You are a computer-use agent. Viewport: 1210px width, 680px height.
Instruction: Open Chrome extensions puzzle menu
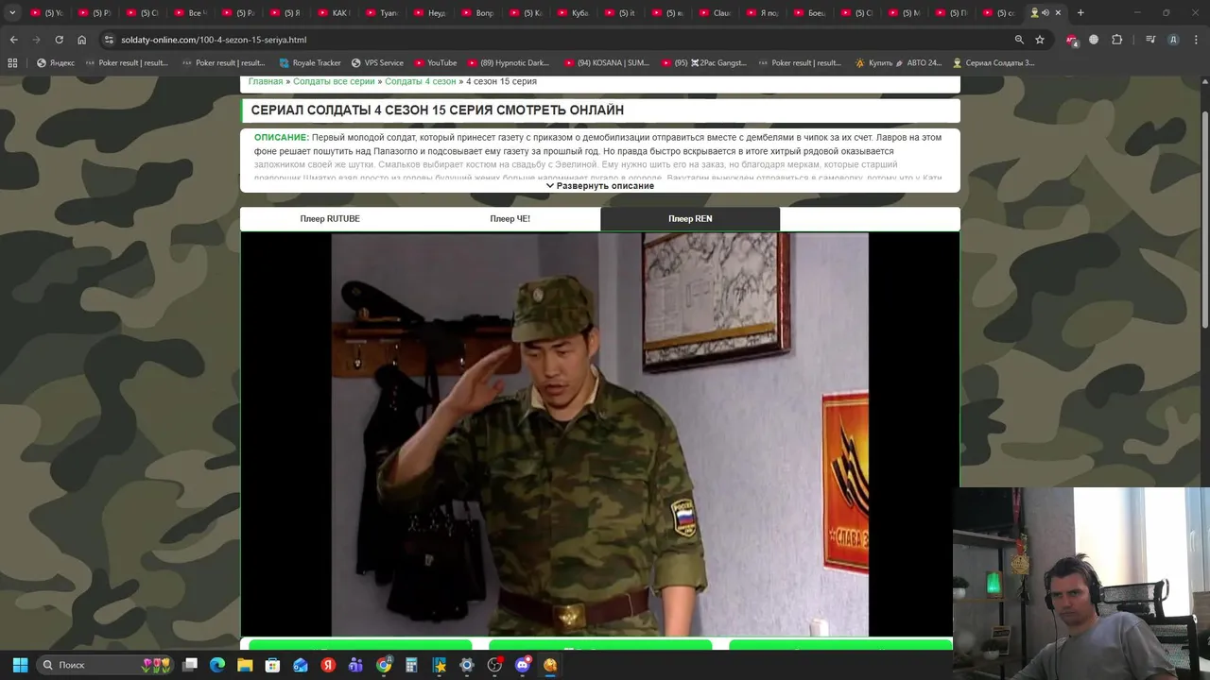click(x=1116, y=40)
